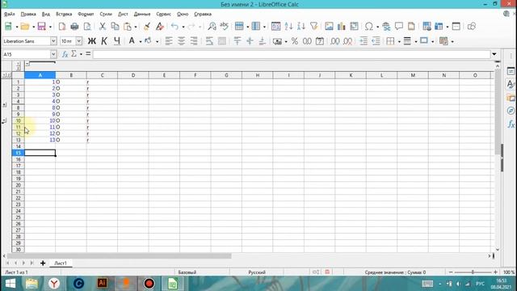Toggle Italic formatting (К)
517x291 pixels.
click(x=104, y=41)
